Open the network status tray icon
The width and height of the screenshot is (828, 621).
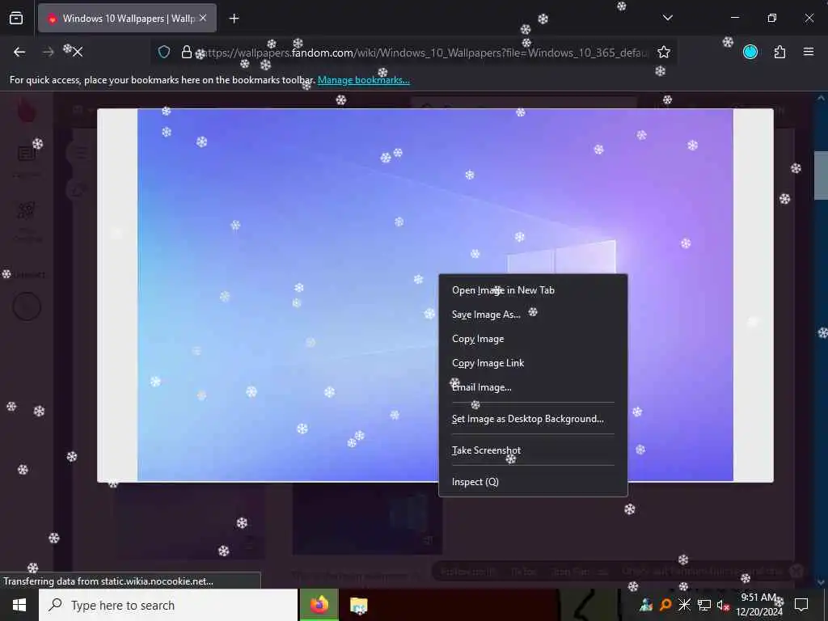(704, 605)
